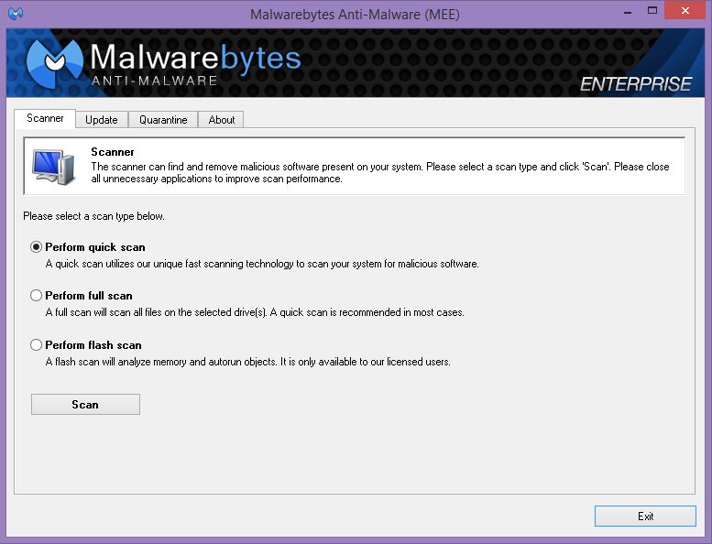Click the Malwarebytes icon in the title bar
Viewport: 712px width, 544px height.
click(16, 14)
